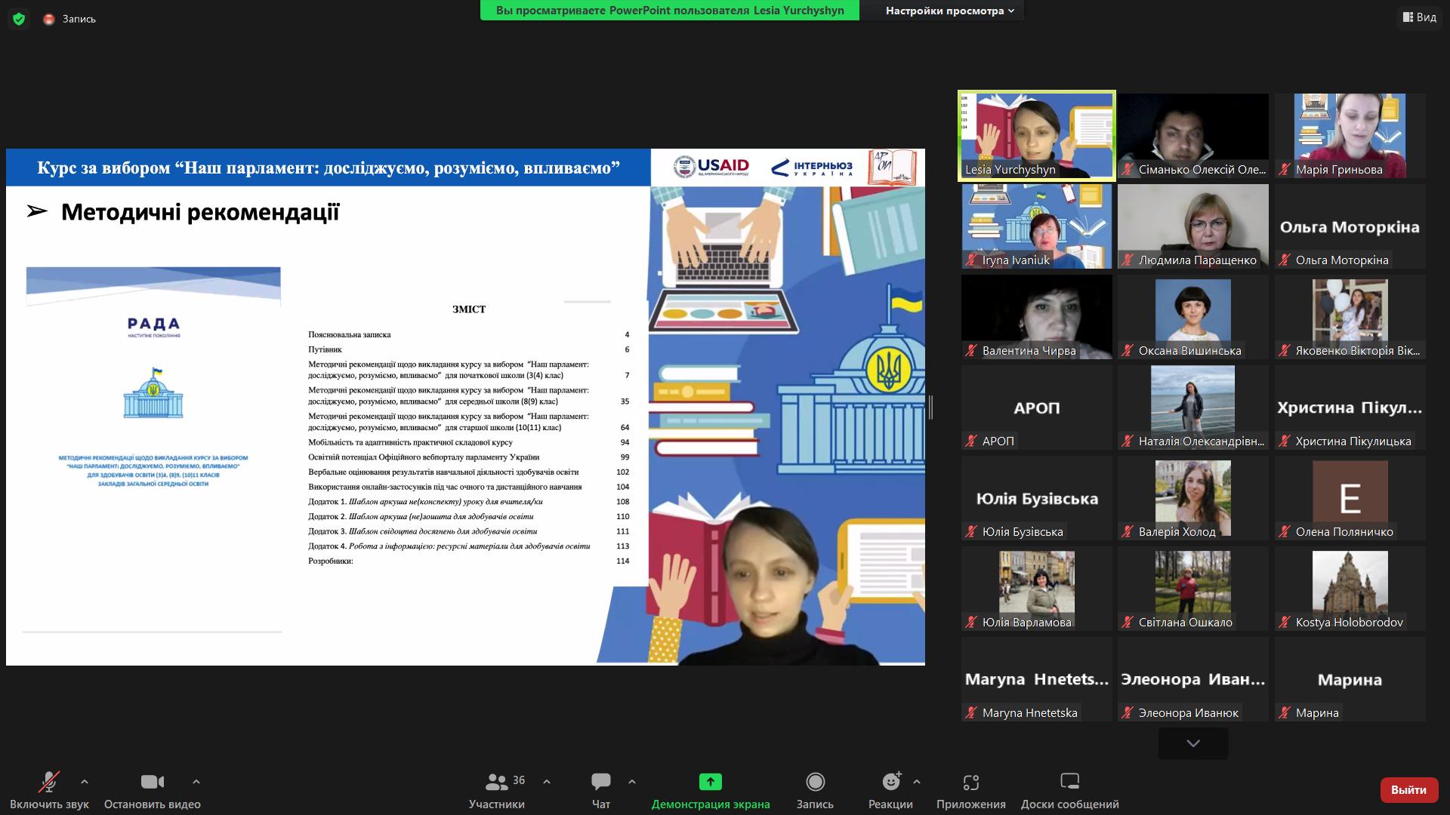Select Марія Гриньова video tile
The height and width of the screenshot is (815, 1450).
[1350, 136]
